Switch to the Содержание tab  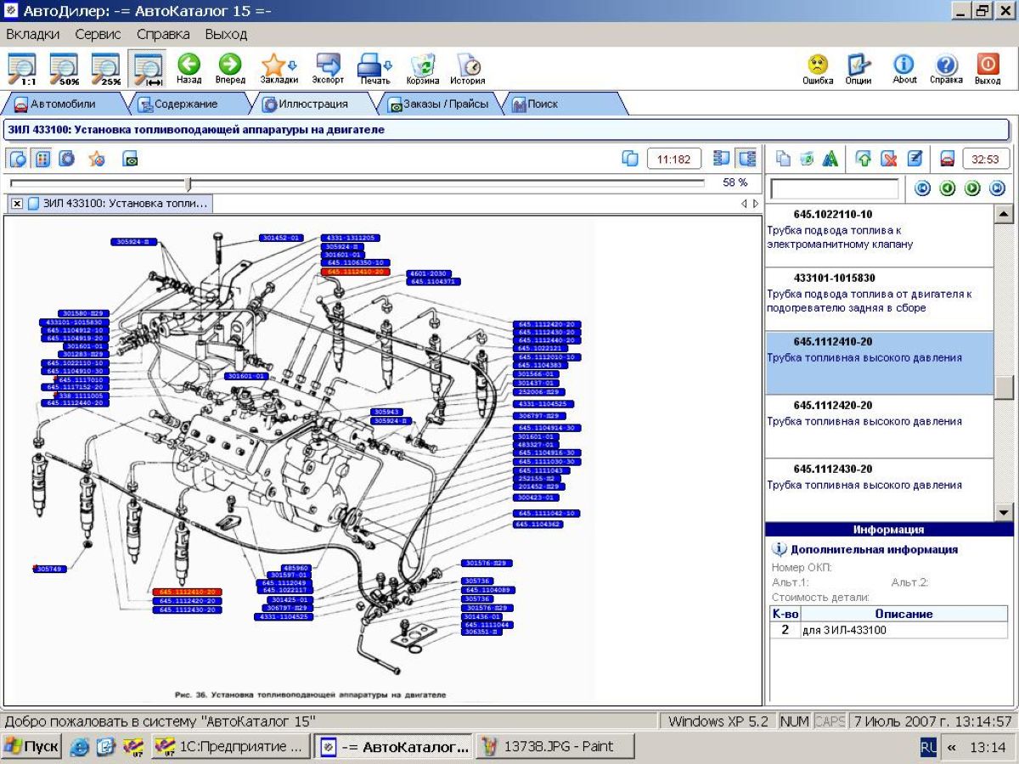tap(187, 104)
